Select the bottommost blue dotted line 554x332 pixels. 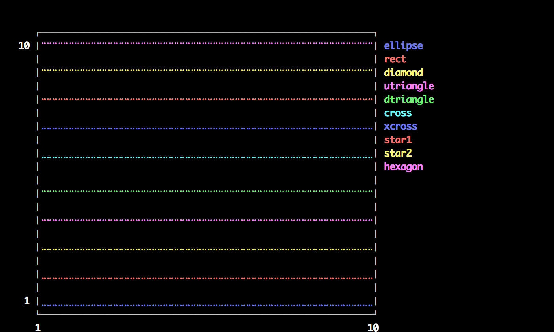point(207,305)
